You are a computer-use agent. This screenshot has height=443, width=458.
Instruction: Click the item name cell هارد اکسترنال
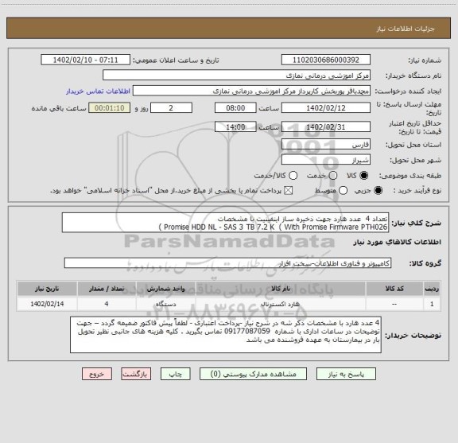[x=281, y=304]
